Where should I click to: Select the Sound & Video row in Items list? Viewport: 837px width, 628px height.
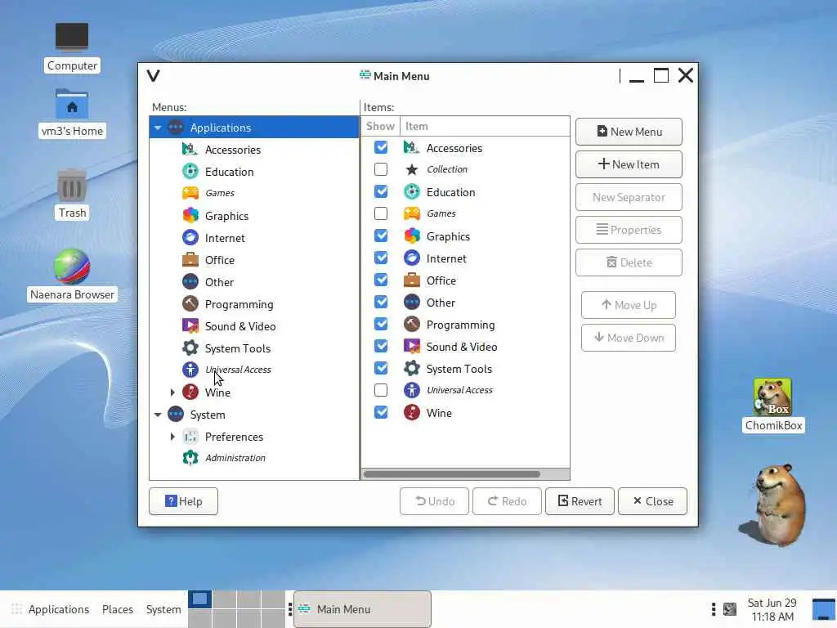coord(465,347)
